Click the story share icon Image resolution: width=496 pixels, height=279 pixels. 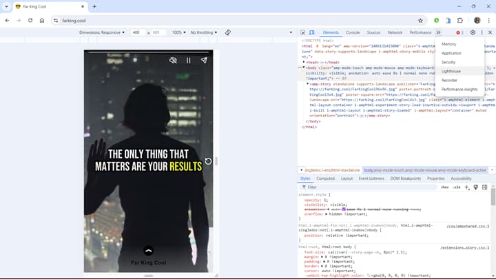coord(204,61)
